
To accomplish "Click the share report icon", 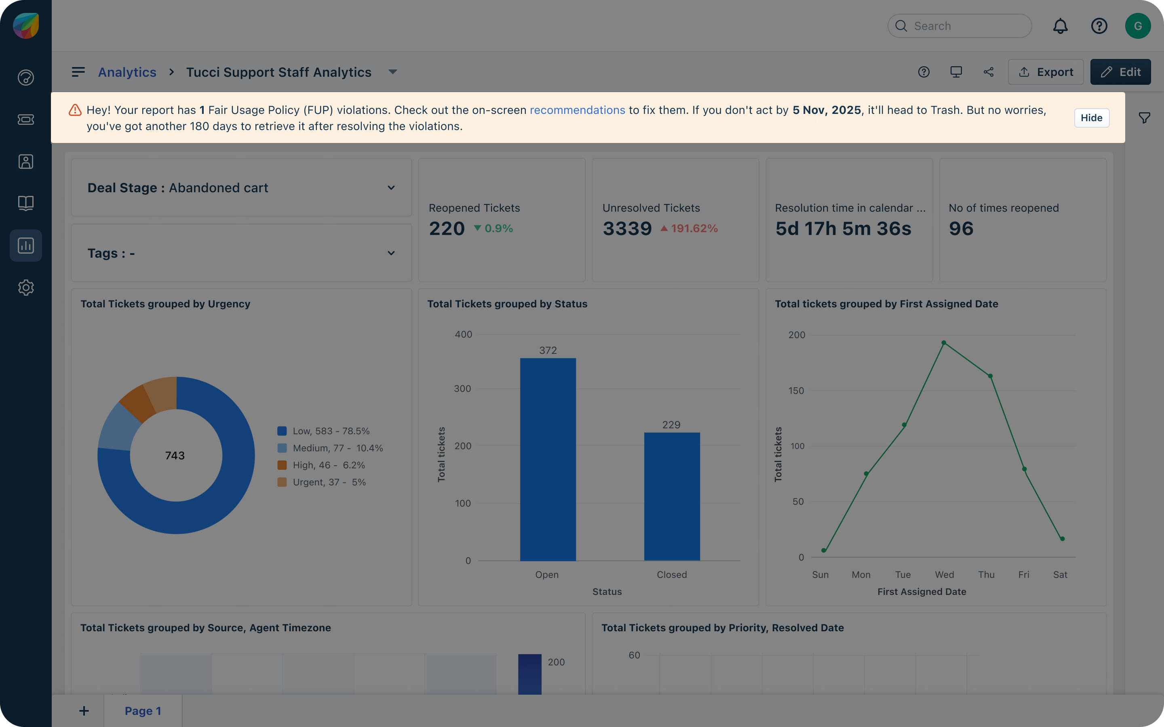I will point(989,72).
